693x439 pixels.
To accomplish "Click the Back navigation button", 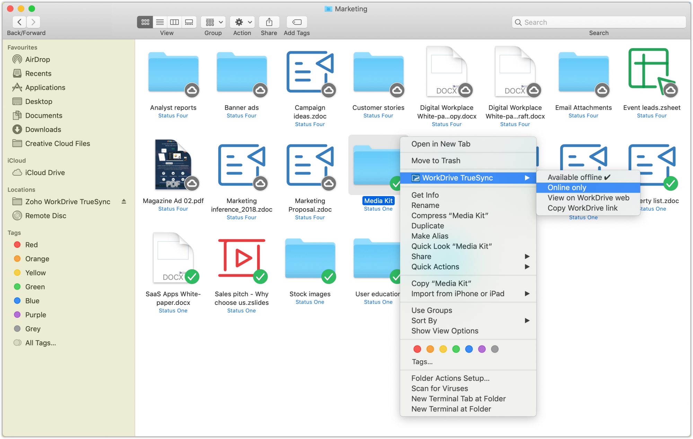I will click(19, 22).
